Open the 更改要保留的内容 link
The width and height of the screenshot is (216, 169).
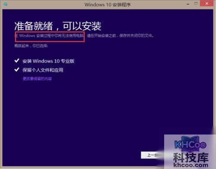click(x=37, y=79)
